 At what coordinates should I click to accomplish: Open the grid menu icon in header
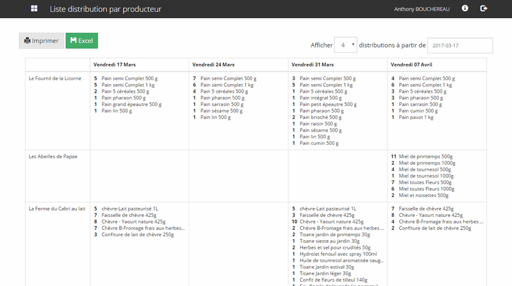tap(34, 9)
